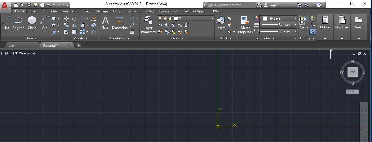
Task: Open the Parametric ribbon tab
Action: pyautogui.click(x=70, y=11)
